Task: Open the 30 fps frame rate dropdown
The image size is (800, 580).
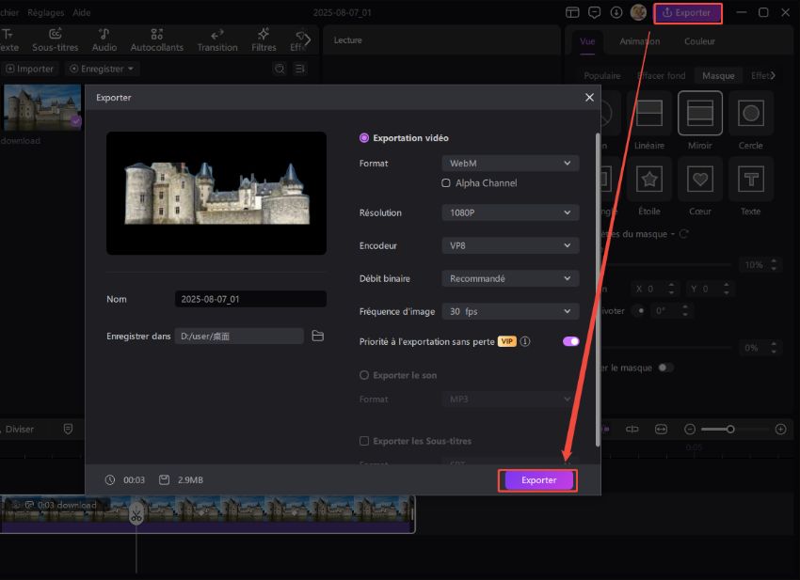Action: 510,311
